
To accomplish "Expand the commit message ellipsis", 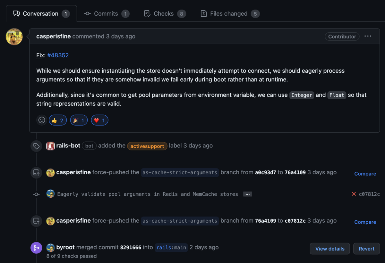I will click(x=247, y=194).
